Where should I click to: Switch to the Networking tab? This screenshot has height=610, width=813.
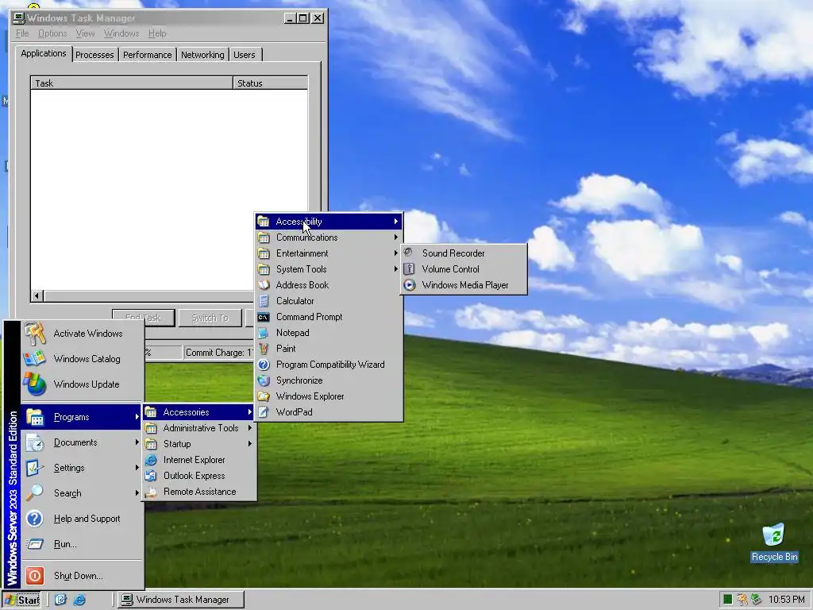[202, 55]
